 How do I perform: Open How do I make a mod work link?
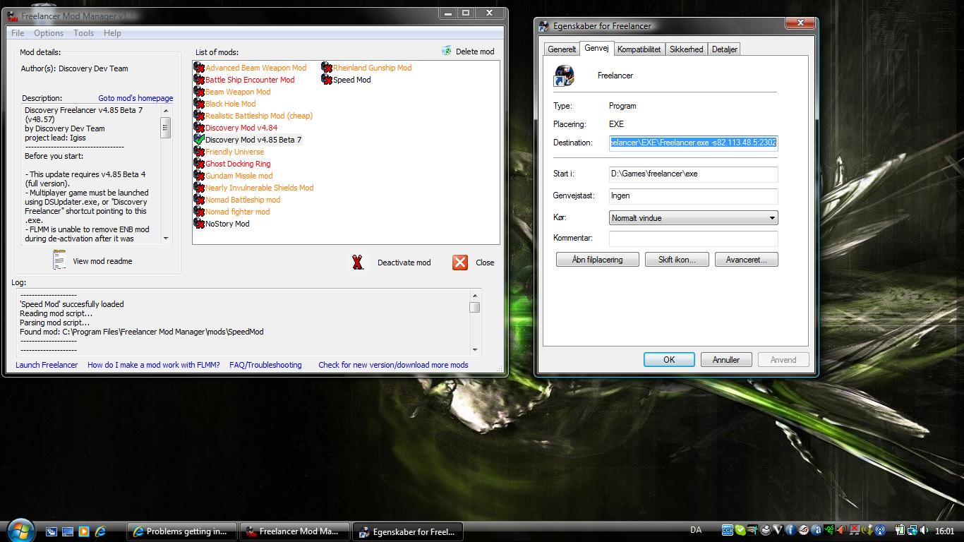pyautogui.click(x=154, y=365)
